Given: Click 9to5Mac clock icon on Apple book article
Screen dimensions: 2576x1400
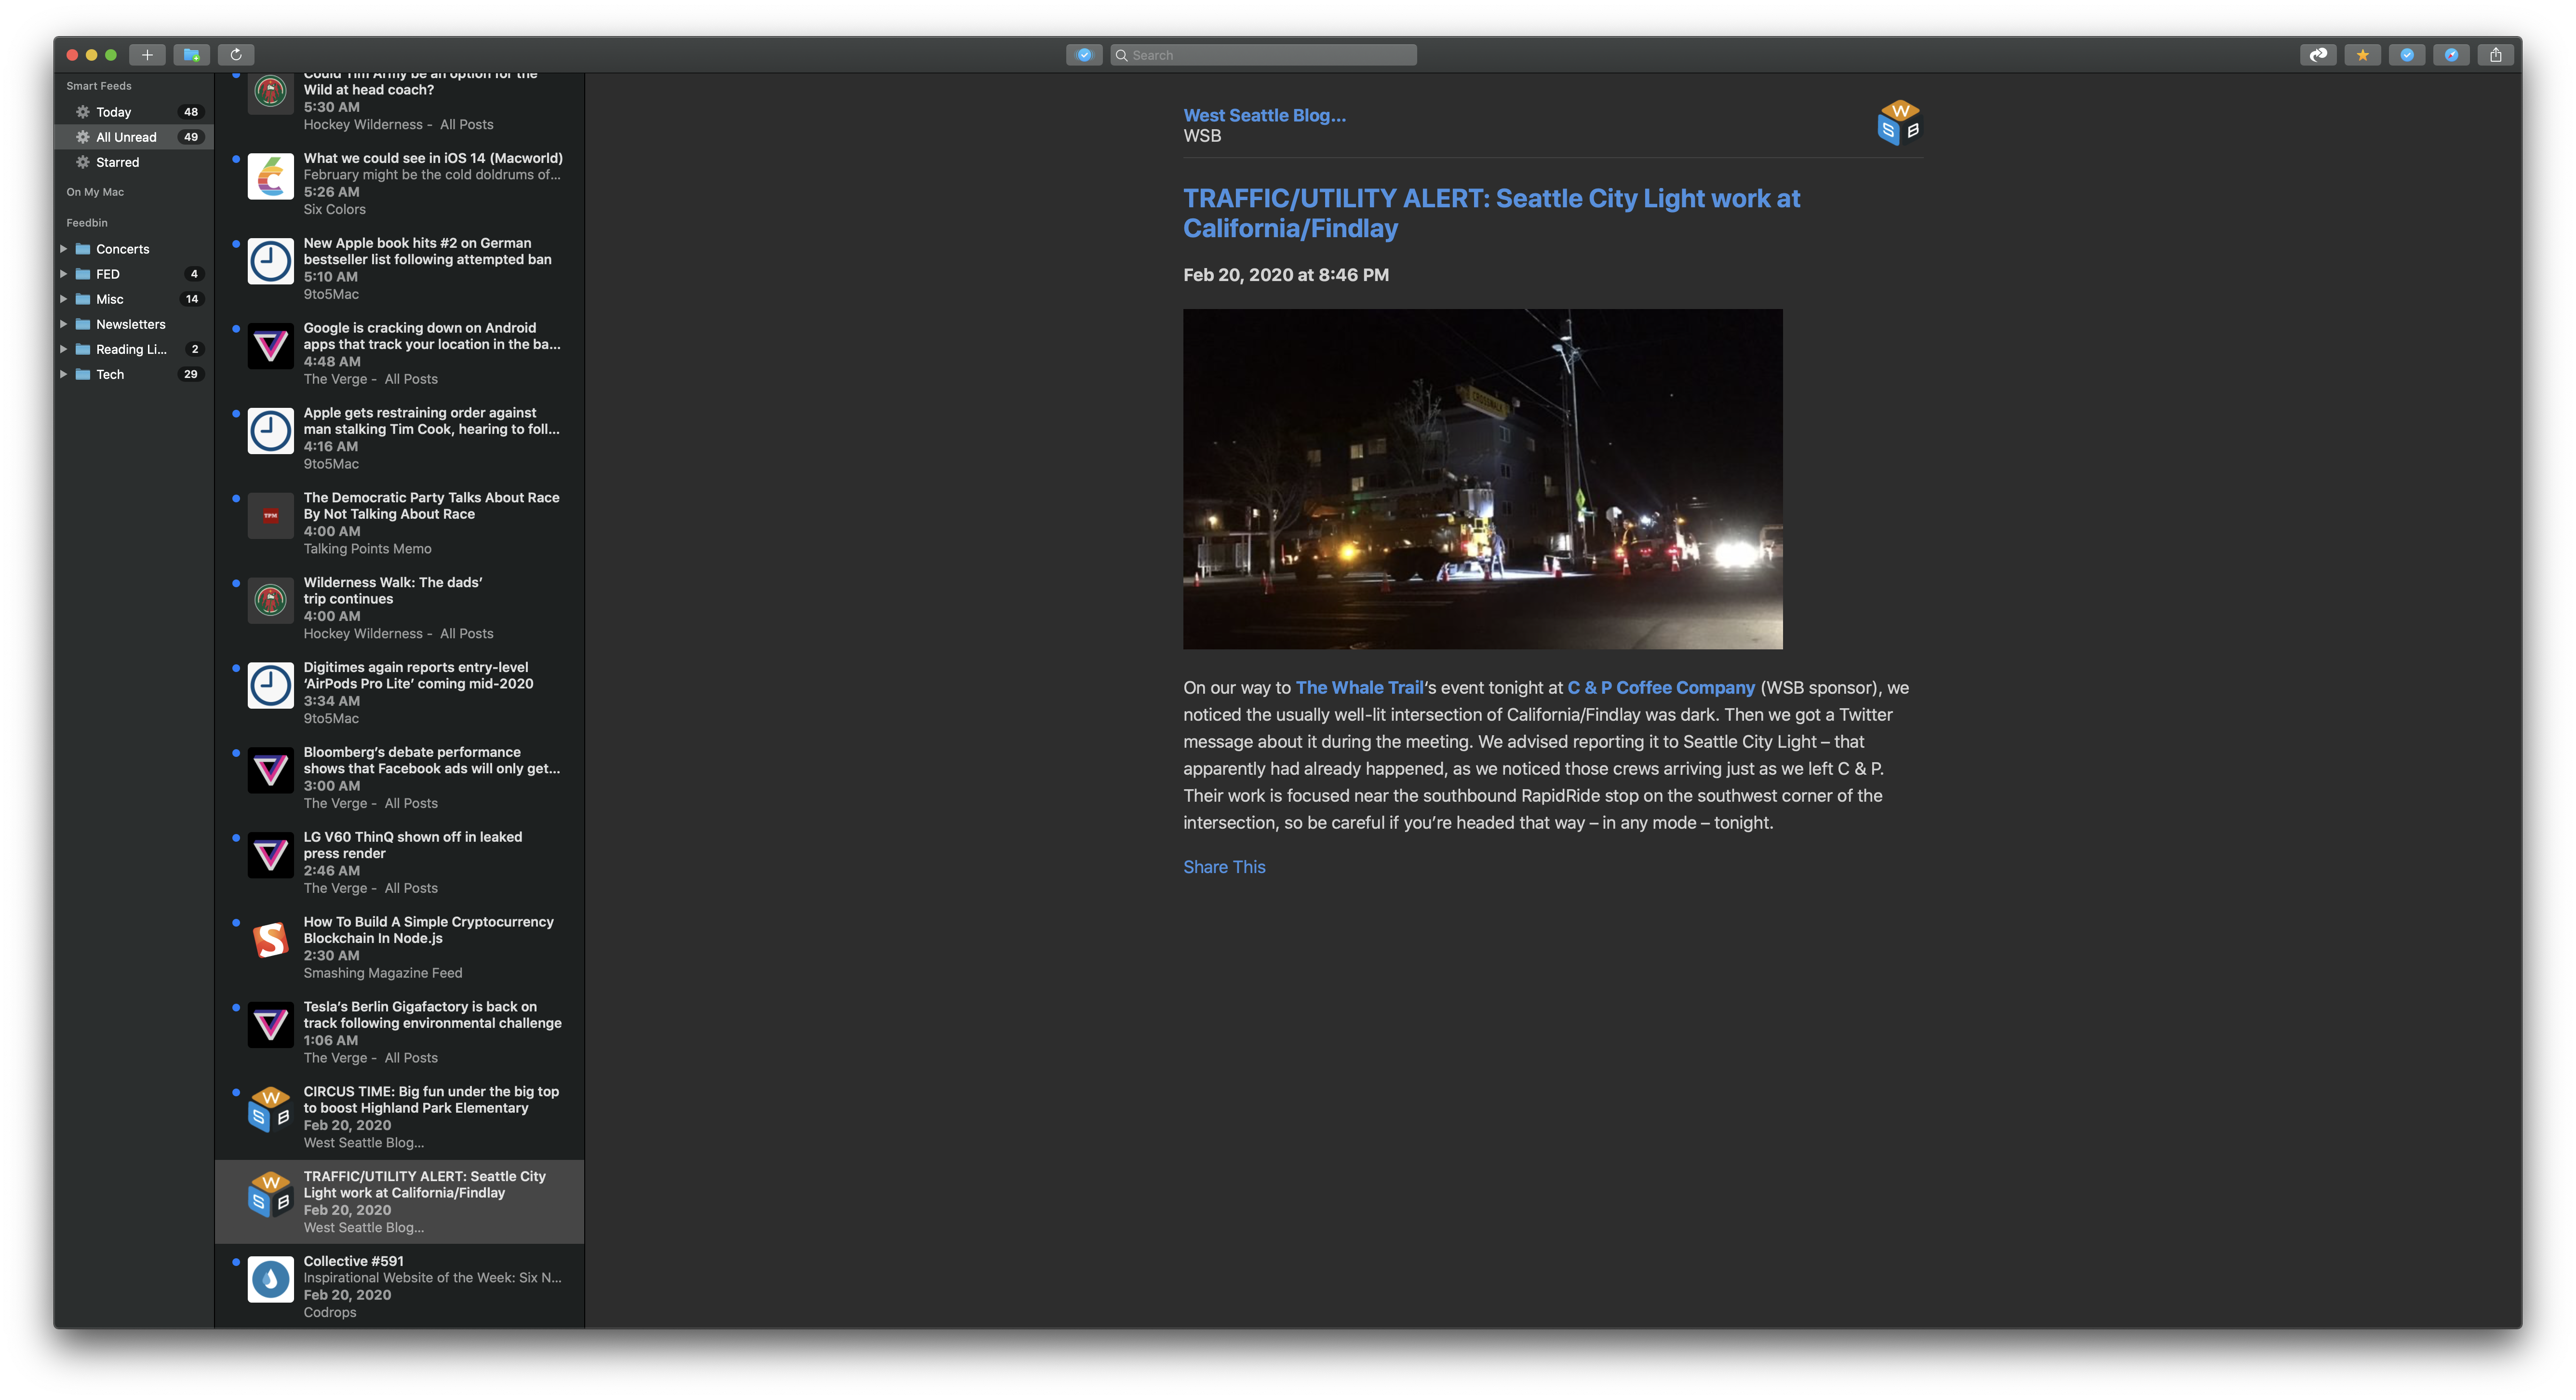Looking at the screenshot, I should (270, 261).
